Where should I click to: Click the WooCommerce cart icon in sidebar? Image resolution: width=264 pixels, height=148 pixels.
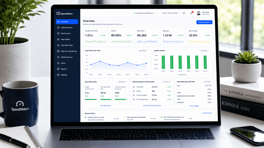point(58,57)
